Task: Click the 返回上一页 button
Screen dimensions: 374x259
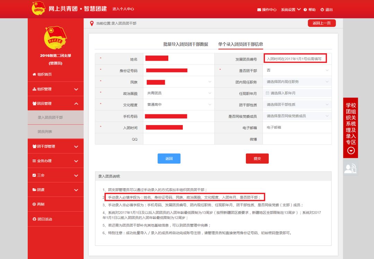Action: click(x=322, y=23)
